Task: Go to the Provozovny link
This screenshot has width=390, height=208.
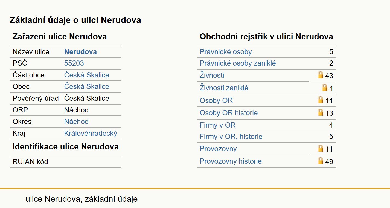Action: (x=218, y=149)
